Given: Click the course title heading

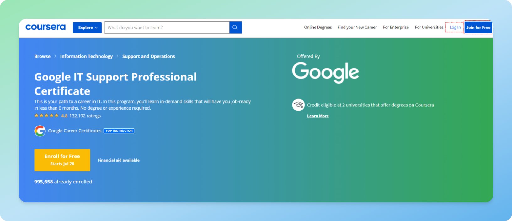Looking at the screenshot, I should (115, 84).
